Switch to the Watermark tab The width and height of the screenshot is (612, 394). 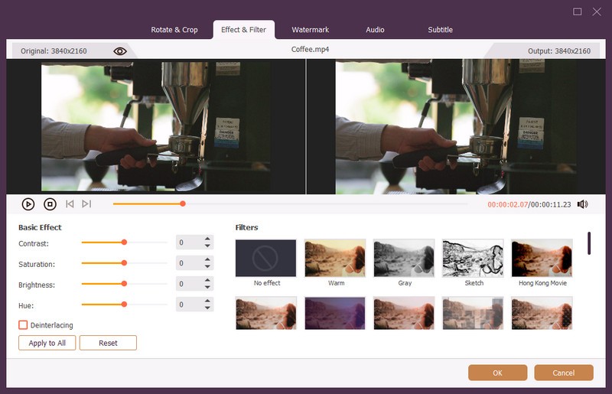pos(311,30)
